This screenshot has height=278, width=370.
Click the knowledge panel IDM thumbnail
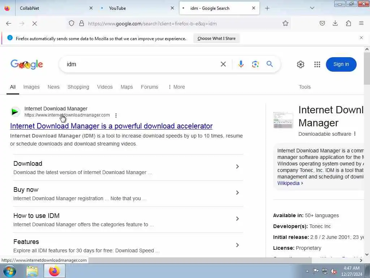click(x=283, y=120)
